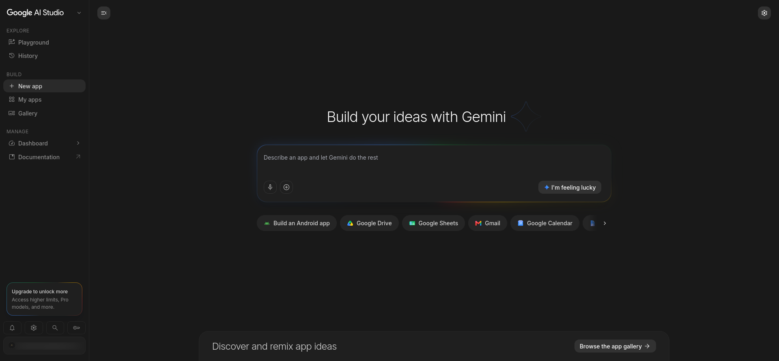
Task: Open My apps
Action: pos(44,100)
